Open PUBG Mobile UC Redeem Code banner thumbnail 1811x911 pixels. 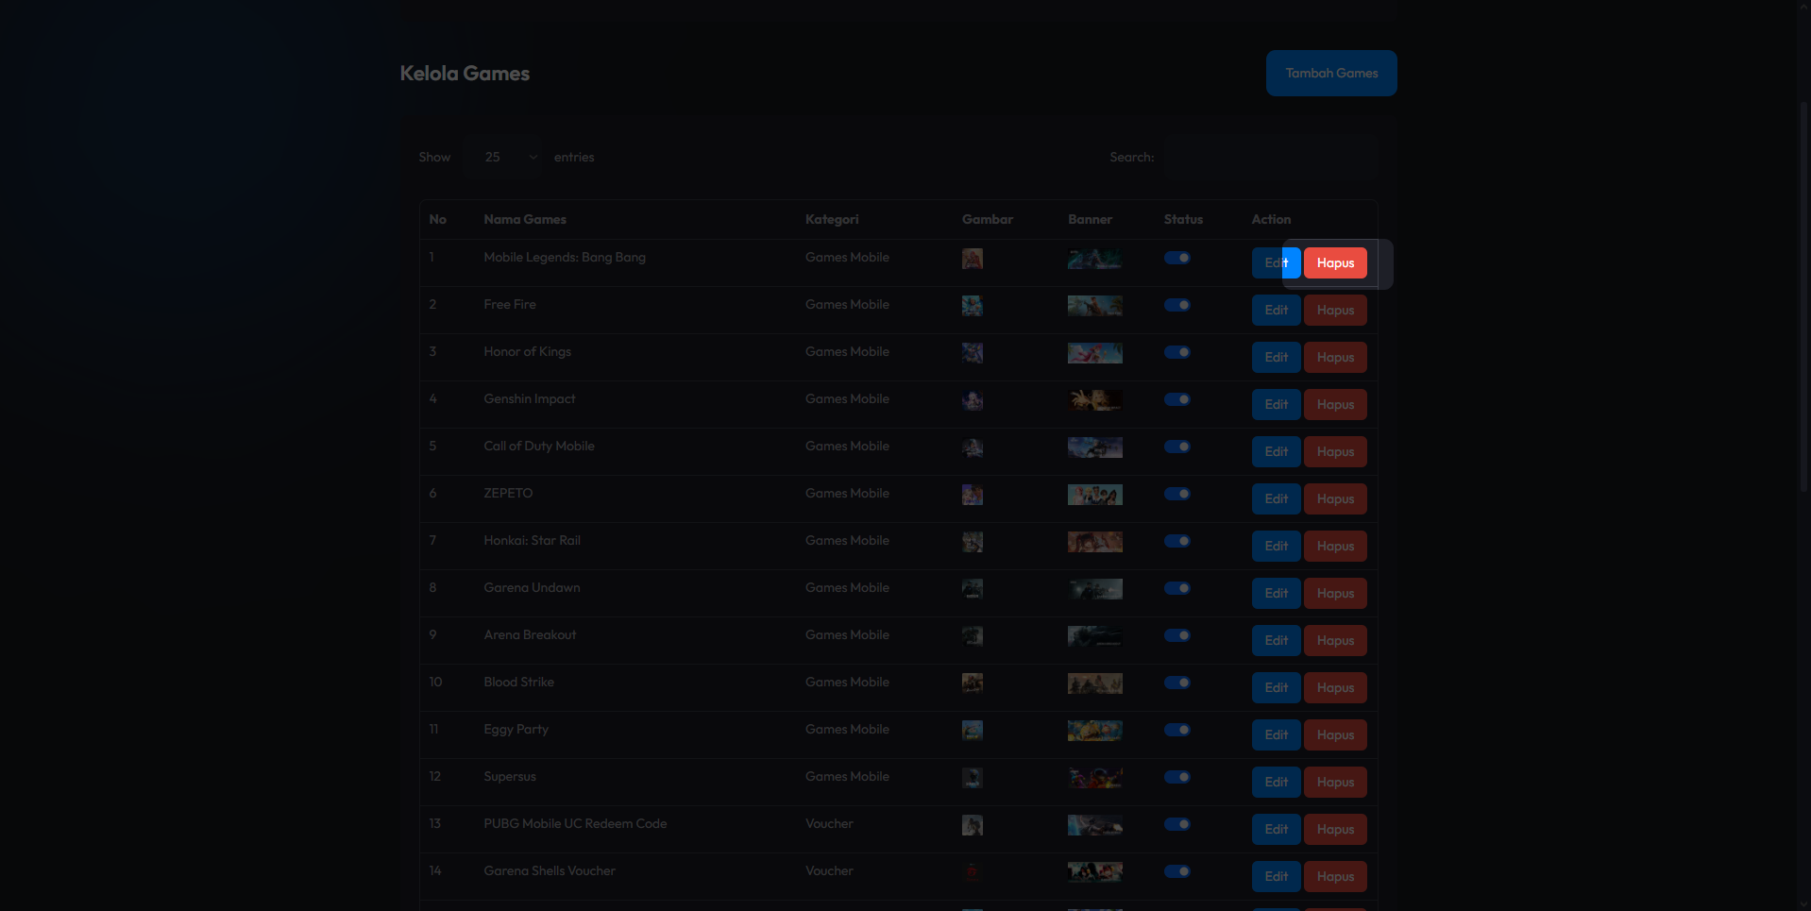(1095, 825)
